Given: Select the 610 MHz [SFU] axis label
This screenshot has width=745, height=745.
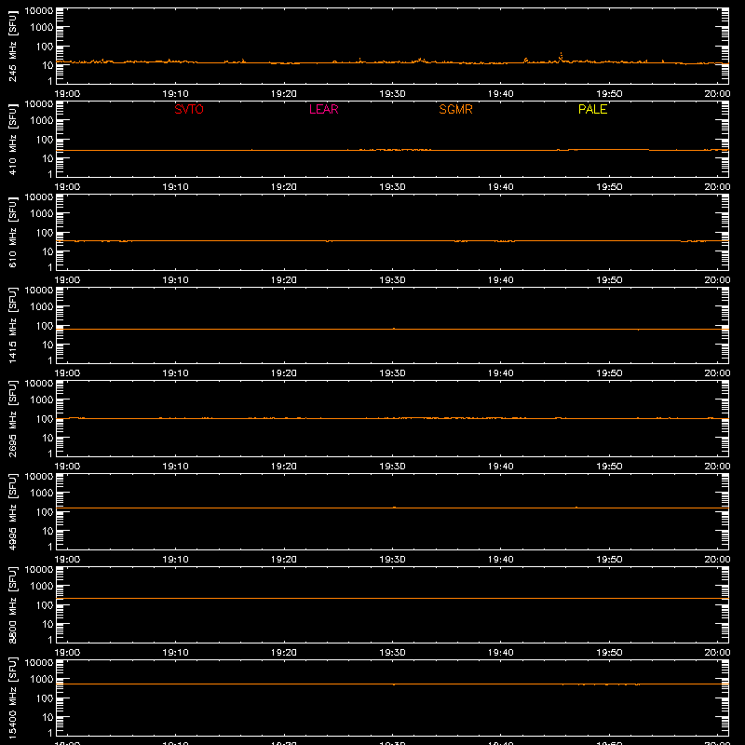Looking at the screenshot, I should point(12,233).
